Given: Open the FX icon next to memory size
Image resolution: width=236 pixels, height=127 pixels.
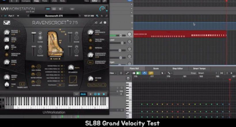Looking at the screenshot, I should click(x=102, y=16).
